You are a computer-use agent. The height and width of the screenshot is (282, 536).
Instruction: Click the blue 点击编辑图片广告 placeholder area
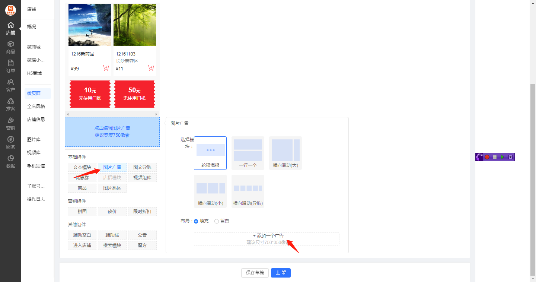[x=112, y=132]
